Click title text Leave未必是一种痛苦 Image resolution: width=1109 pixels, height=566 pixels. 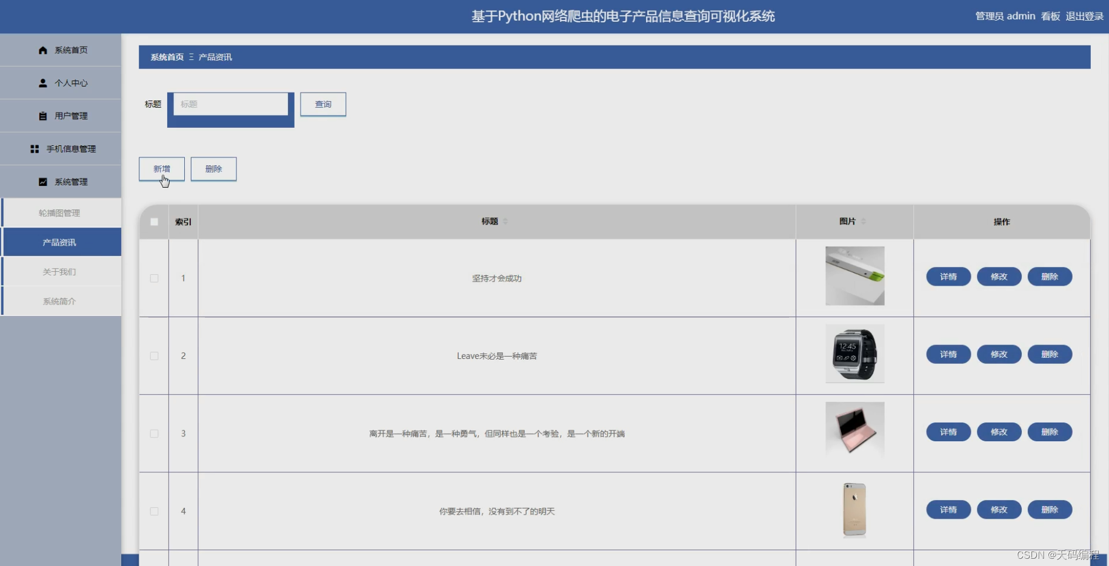pyautogui.click(x=497, y=356)
